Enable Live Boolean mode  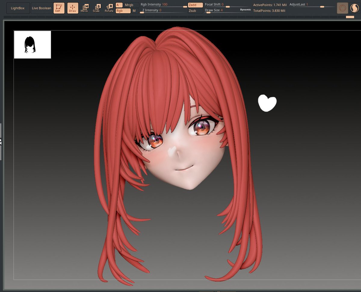[41, 8]
